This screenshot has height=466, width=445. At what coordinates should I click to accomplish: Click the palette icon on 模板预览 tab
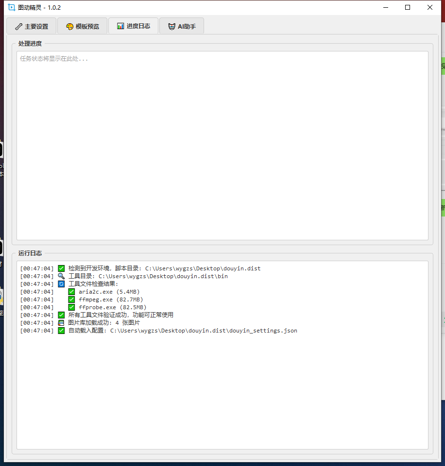(x=69, y=27)
